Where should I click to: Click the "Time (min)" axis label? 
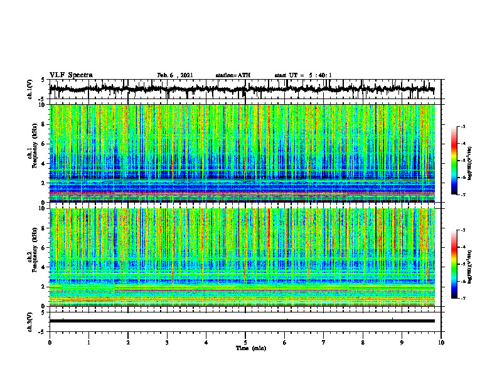coord(251,348)
